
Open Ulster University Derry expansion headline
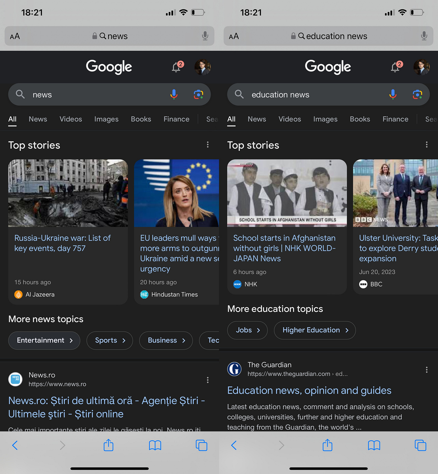pyautogui.click(x=398, y=248)
